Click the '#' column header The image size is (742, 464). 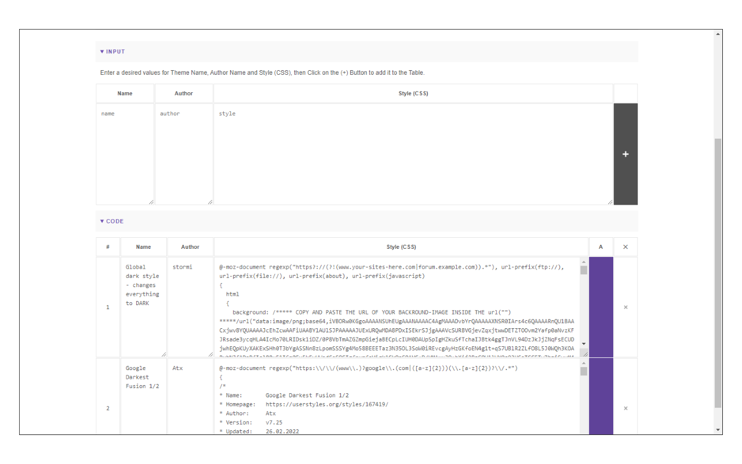108,247
